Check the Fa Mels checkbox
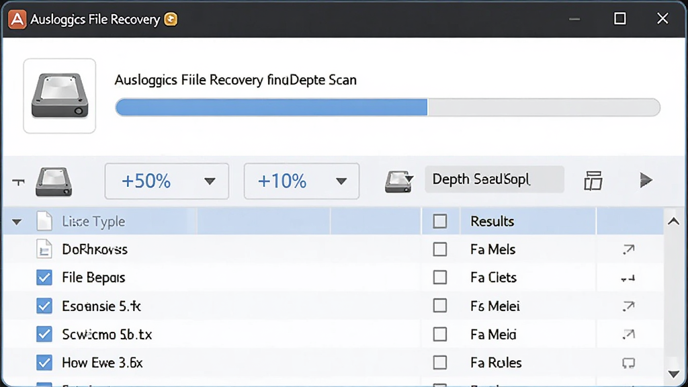This screenshot has width=688, height=387. tap(439, 249)
